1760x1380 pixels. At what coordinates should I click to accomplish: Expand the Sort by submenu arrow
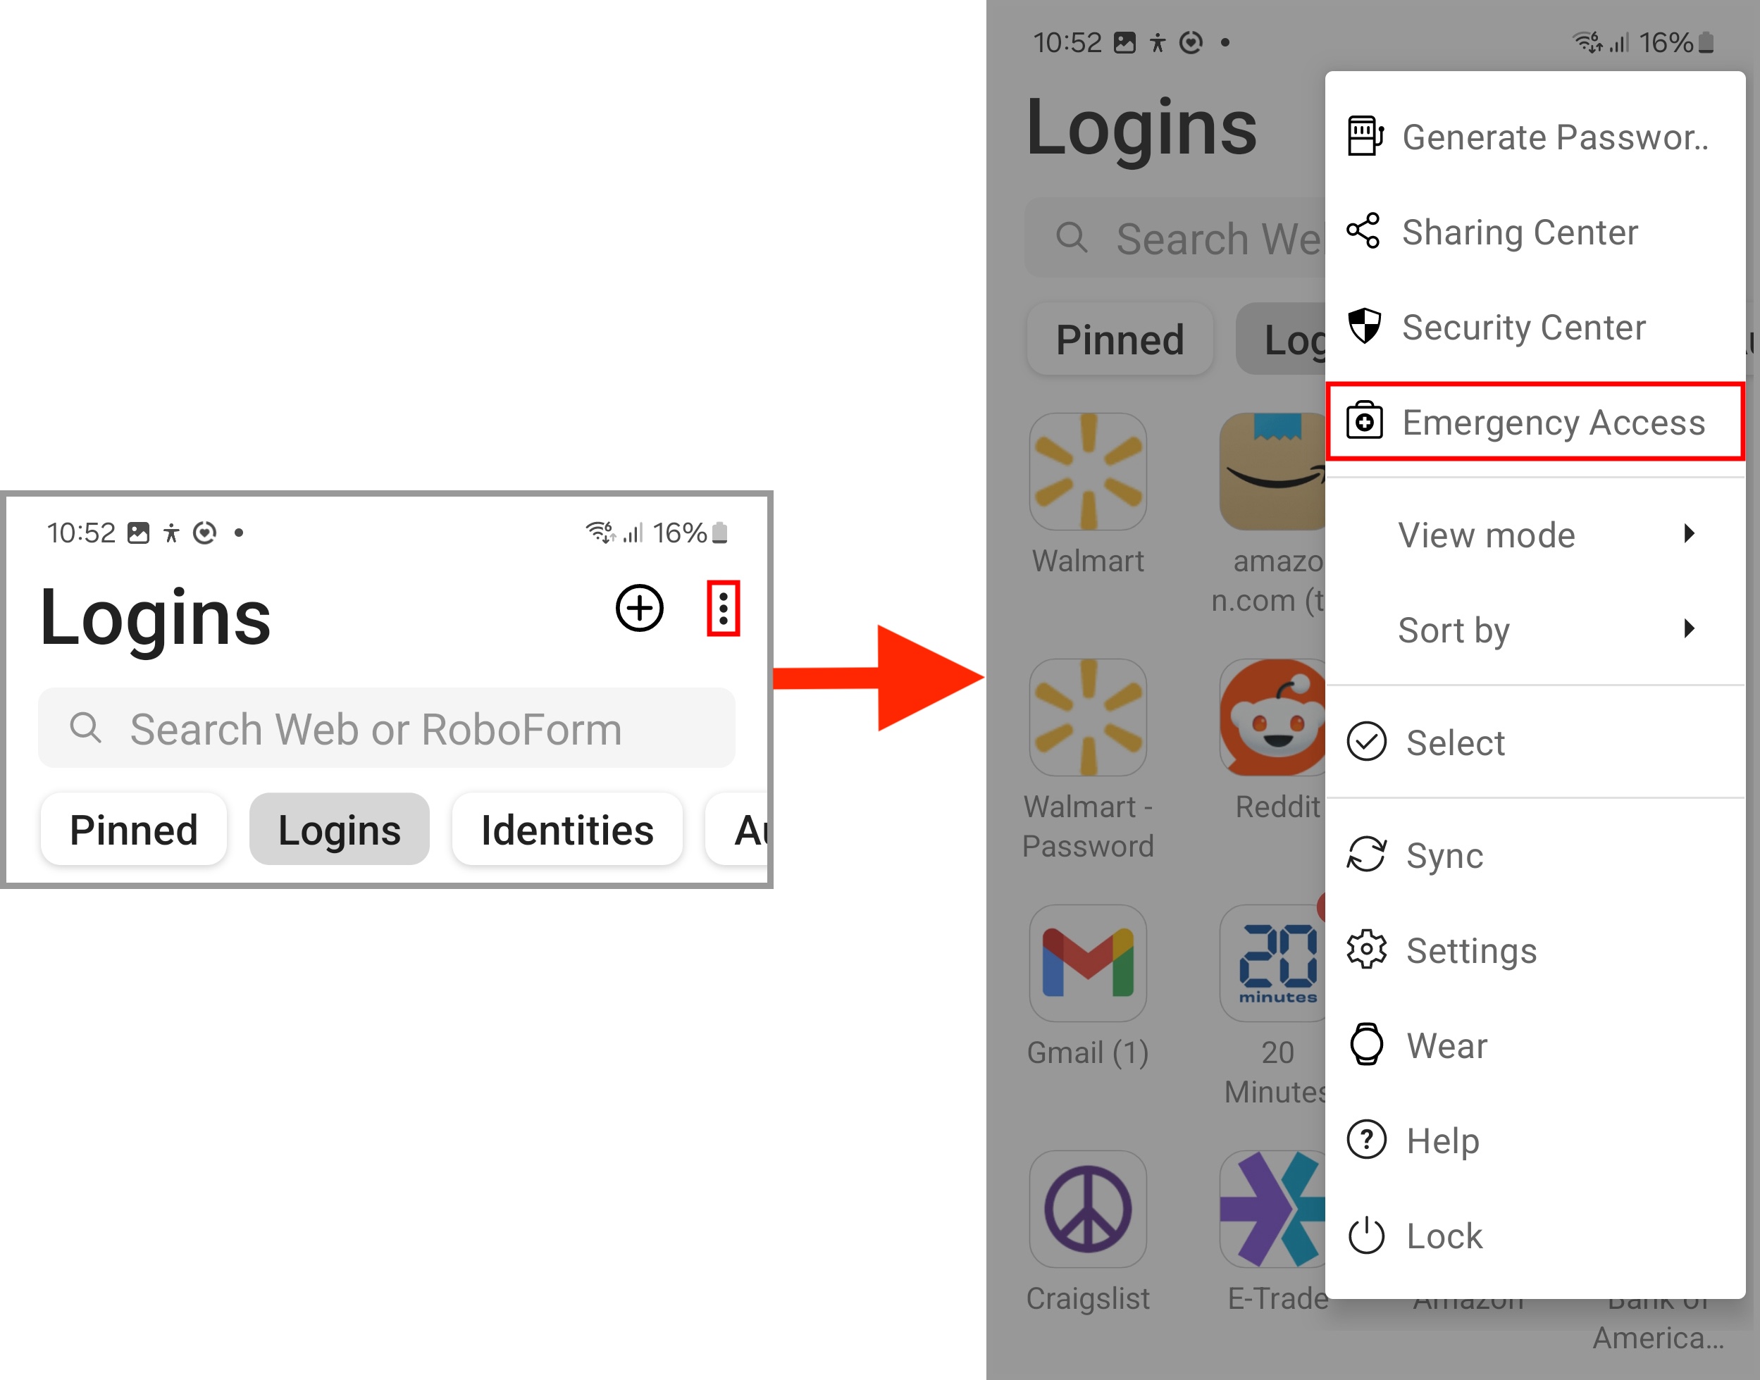(1689, 628)
